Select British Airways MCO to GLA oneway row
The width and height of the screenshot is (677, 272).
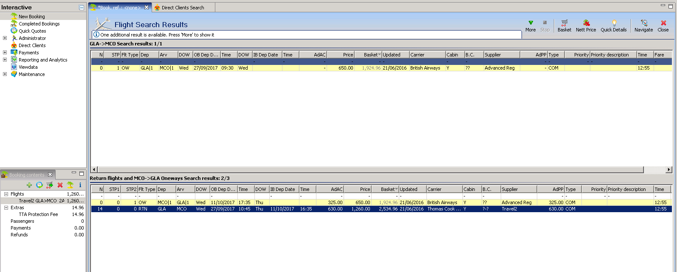[x=381, y=202]
